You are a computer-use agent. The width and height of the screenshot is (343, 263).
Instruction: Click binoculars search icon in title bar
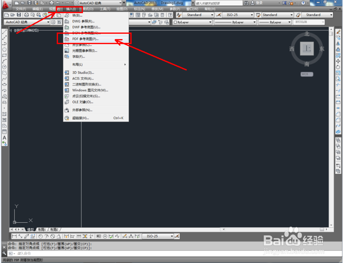pyautogui.click(x=246, y=3)
